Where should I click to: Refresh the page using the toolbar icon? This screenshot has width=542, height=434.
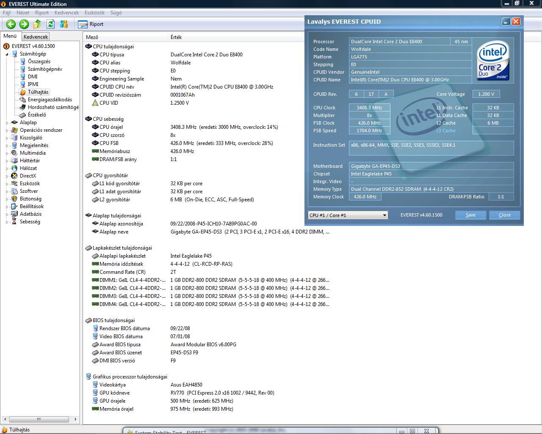point(51,24)
